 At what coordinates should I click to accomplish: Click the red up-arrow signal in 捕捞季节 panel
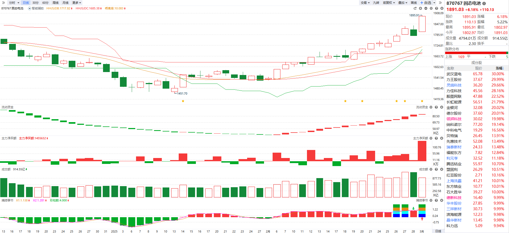422,219
